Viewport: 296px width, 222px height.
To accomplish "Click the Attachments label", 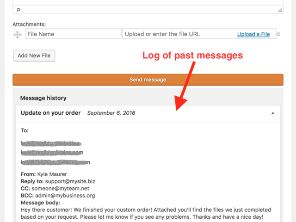I will pyautogui.click(x=29, y=25).
